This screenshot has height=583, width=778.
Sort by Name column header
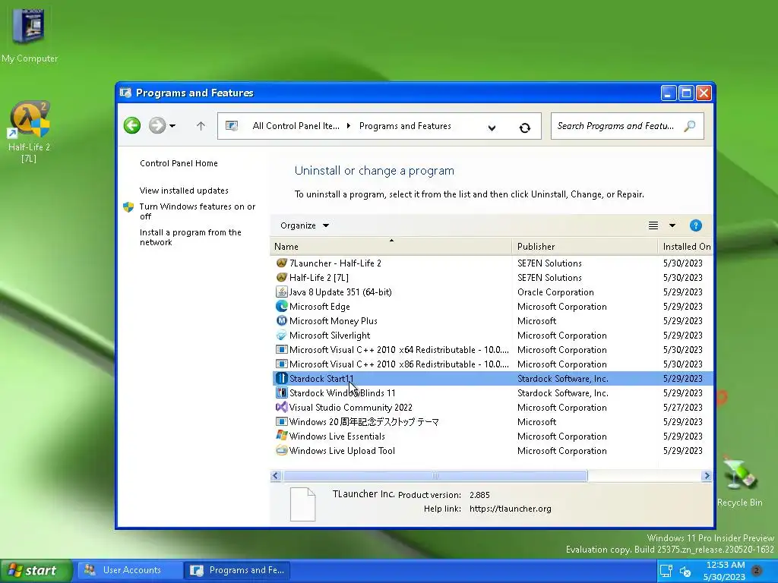tap(391, 247)
